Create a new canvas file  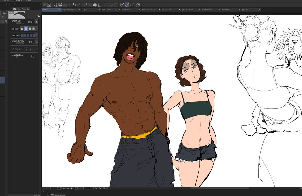pos(56,5)
